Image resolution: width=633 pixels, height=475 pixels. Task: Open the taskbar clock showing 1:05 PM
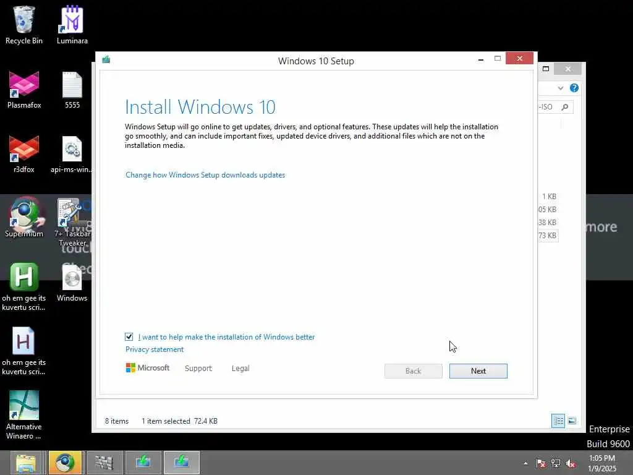point(602,463)
